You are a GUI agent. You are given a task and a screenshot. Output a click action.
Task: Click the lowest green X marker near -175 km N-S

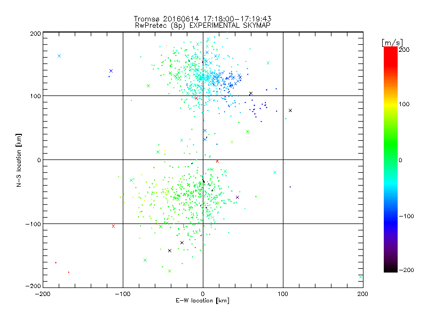coord(170,271)
